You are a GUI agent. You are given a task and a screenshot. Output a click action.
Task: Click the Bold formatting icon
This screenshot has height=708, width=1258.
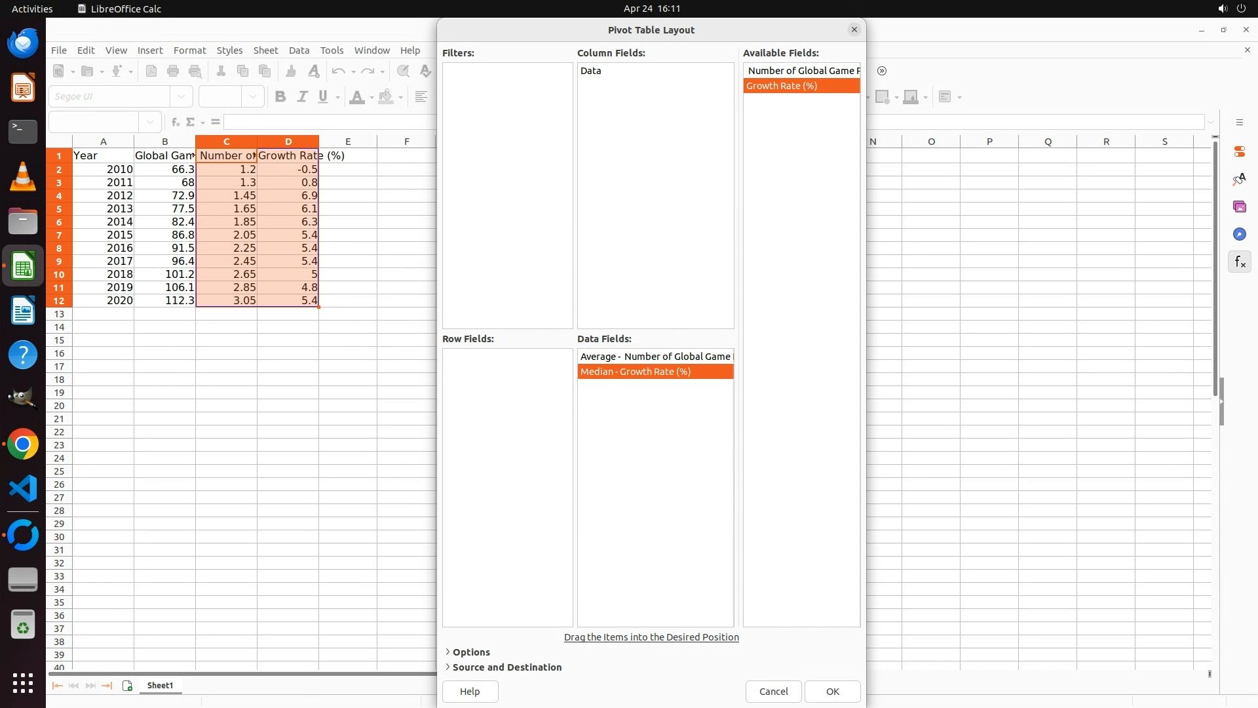[x=280, y=97]
